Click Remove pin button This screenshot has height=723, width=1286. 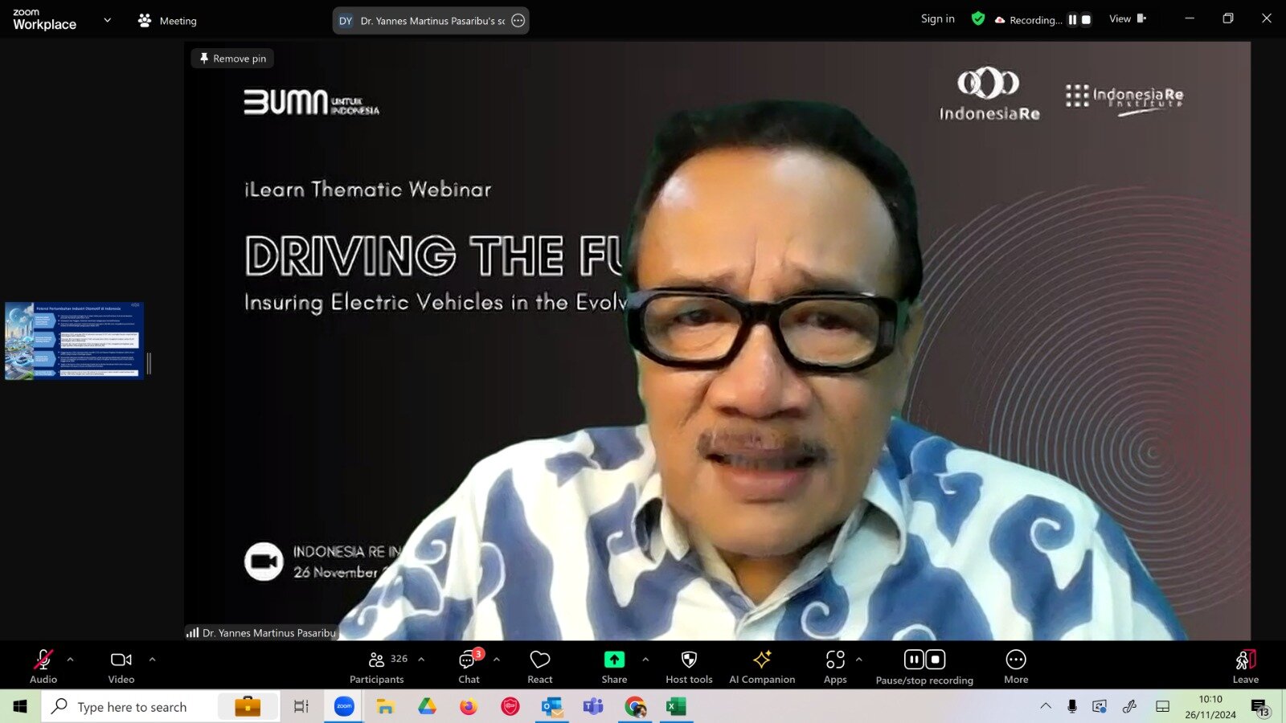pyautogui.click(x=232, y=59)
